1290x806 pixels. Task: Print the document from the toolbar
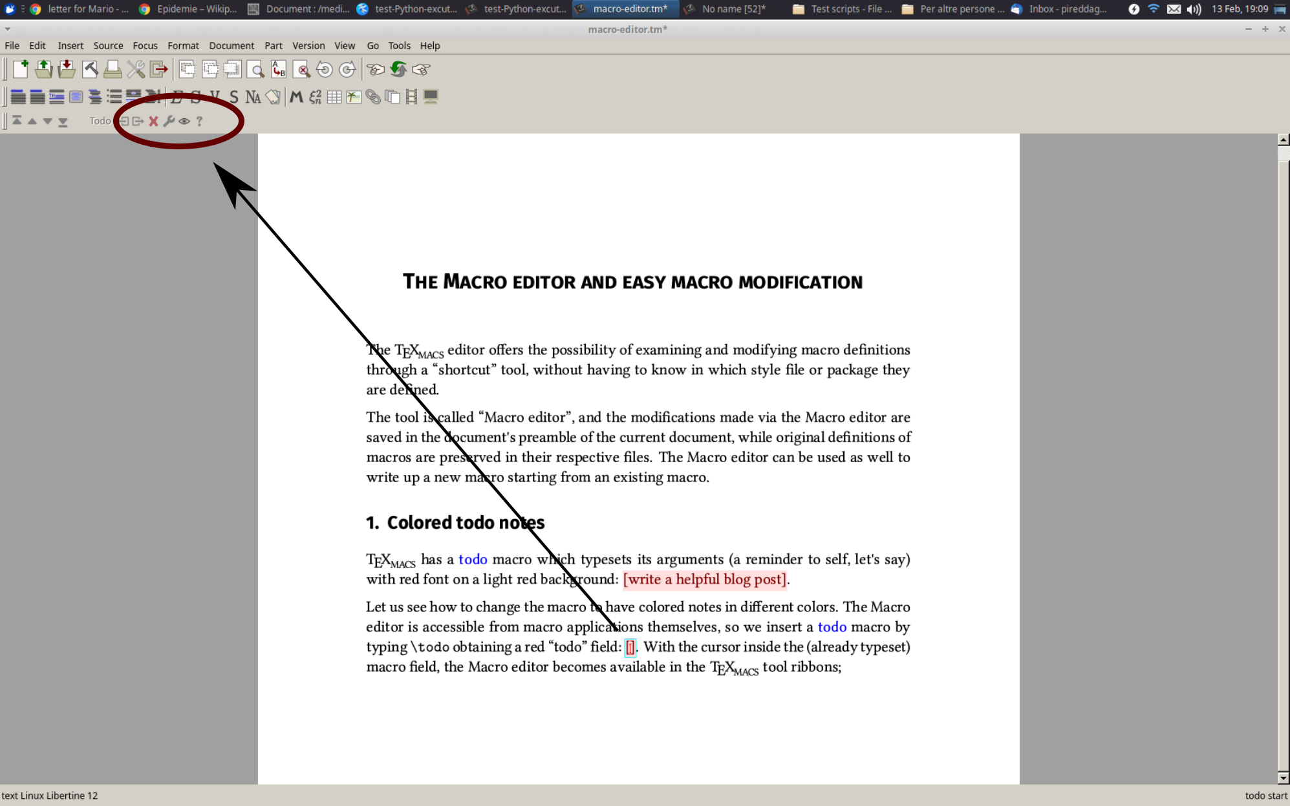coord(113,70)
